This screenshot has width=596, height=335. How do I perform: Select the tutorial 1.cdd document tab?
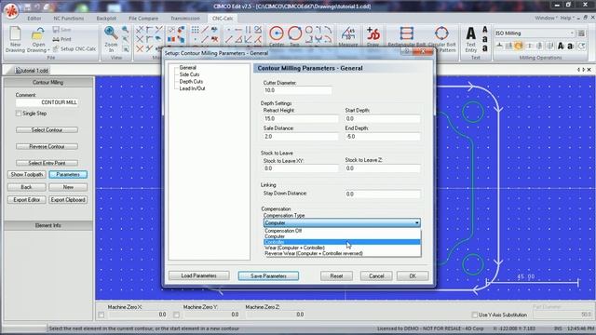pos(32,71)
